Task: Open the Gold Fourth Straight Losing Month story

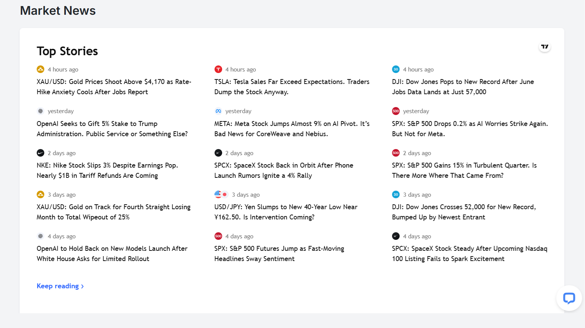Action: coord(114,212)
